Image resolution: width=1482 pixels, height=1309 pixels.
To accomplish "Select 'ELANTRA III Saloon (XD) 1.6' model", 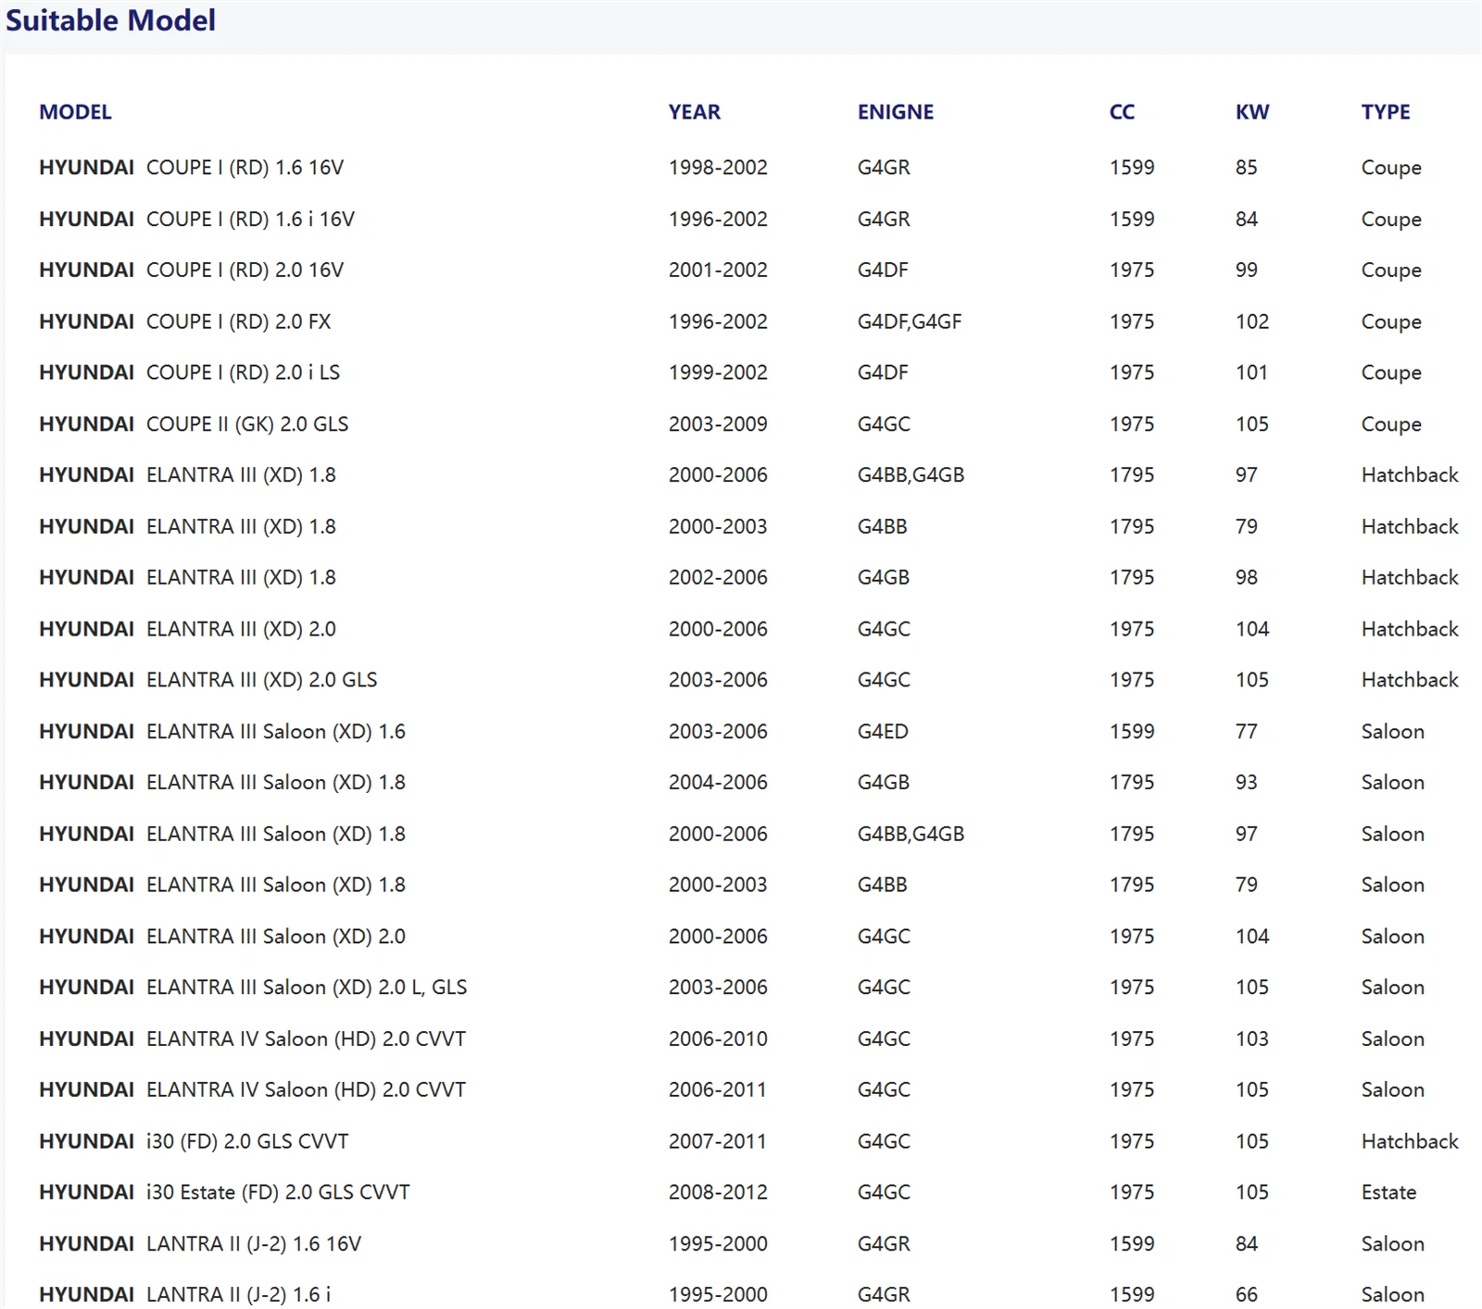I will coord(222,732).
